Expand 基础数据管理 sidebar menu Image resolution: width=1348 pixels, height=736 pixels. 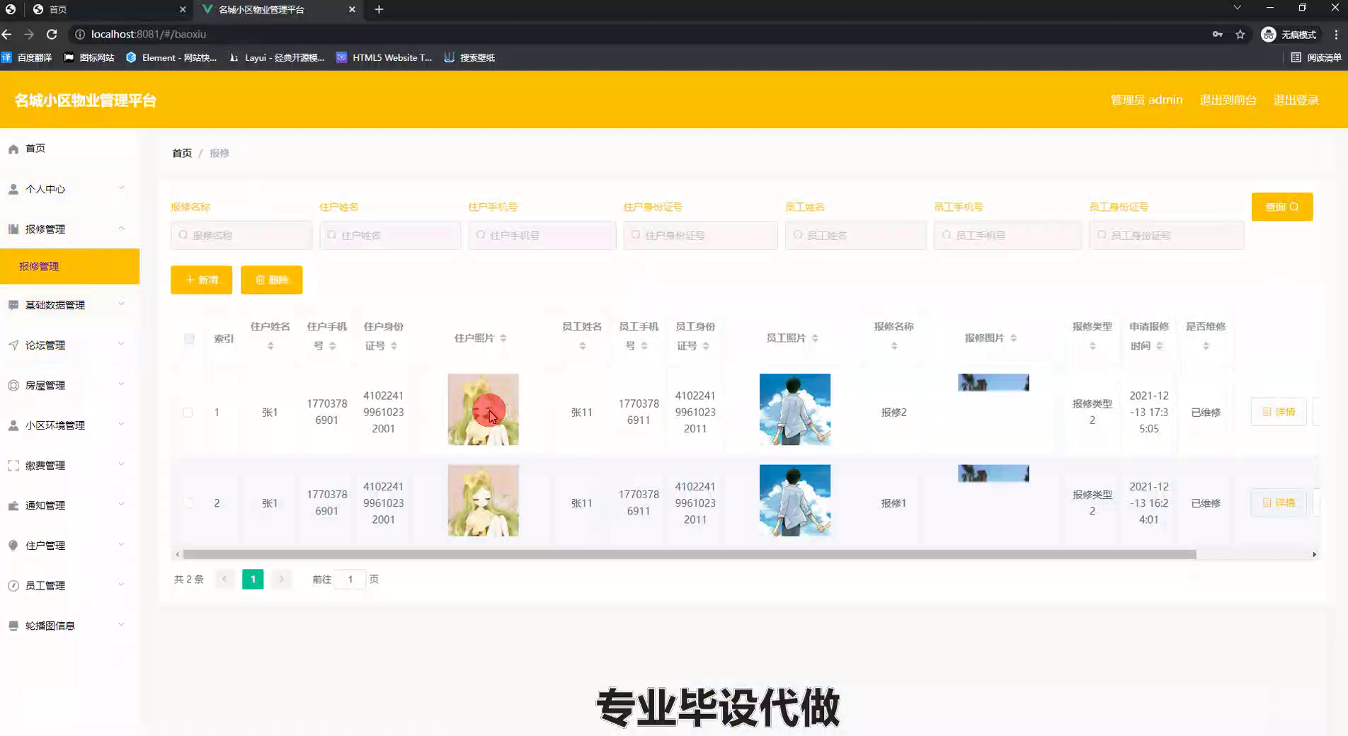69,305
